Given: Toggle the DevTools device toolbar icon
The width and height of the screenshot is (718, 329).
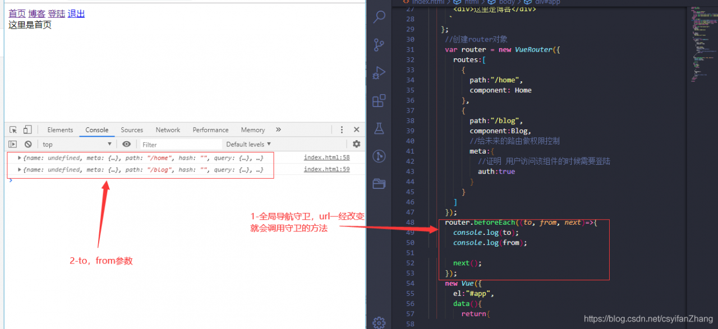Looking at the screenshot, I should [x=27, y=129].
